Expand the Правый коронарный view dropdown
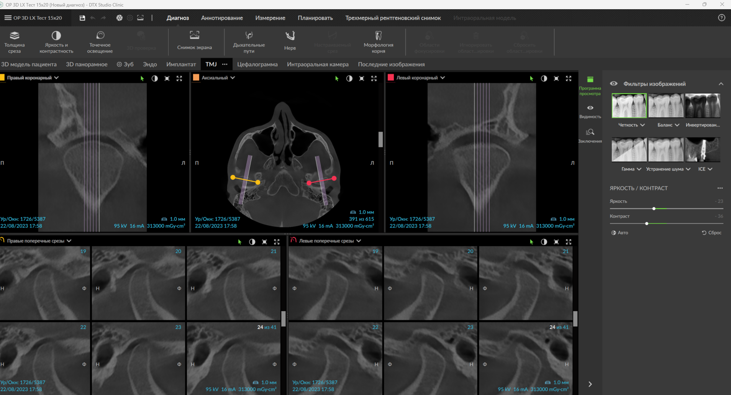The height and width of the screenshot is (395, 731). tap(57, 78)
